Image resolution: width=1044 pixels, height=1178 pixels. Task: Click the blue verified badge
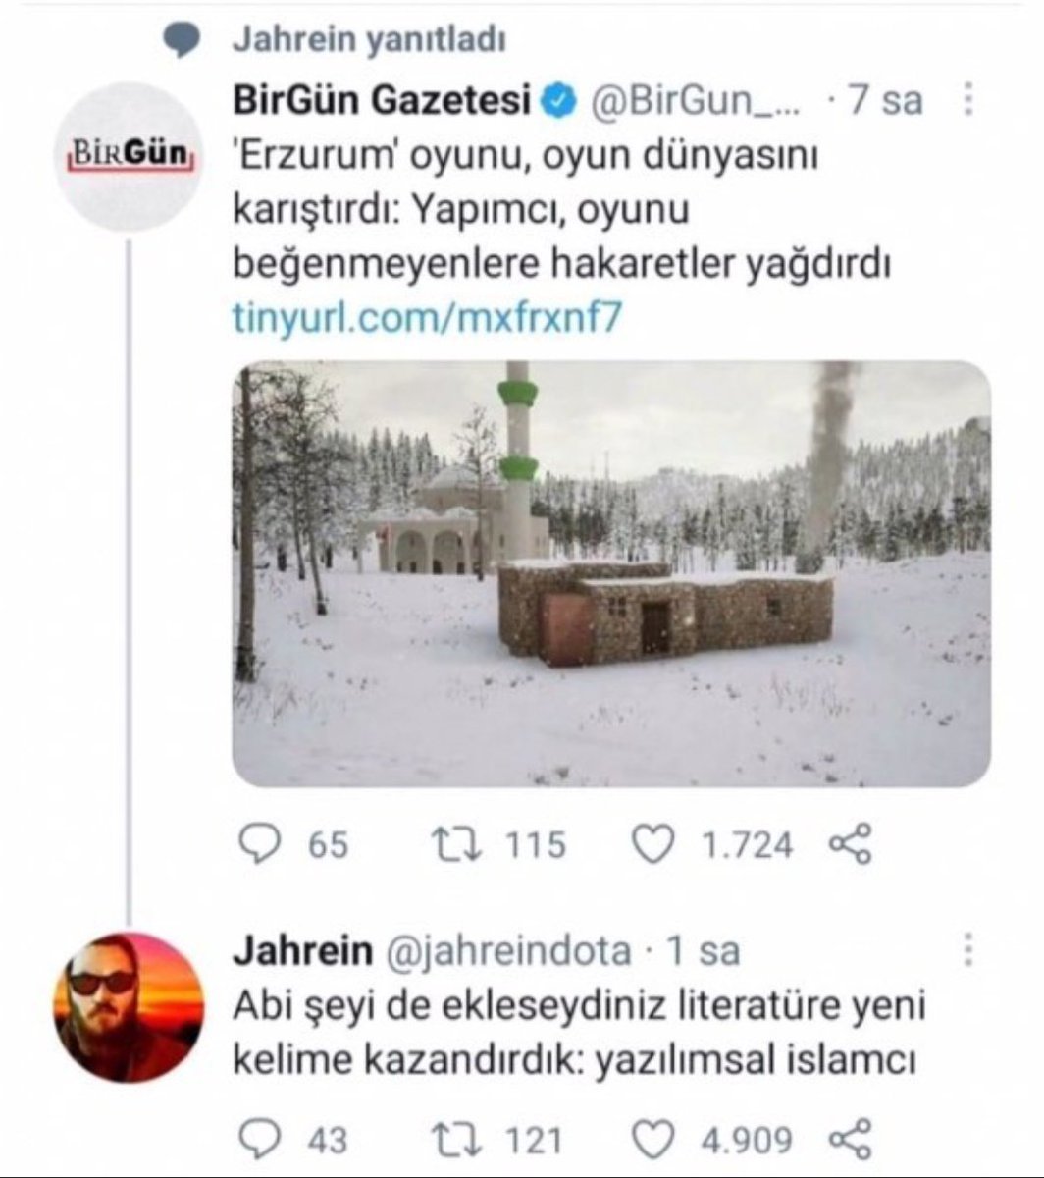(560, 102)
